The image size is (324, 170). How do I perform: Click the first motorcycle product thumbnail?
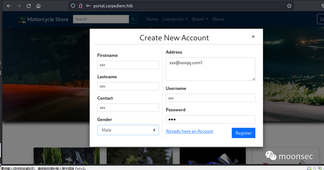[x=66, y=156]
